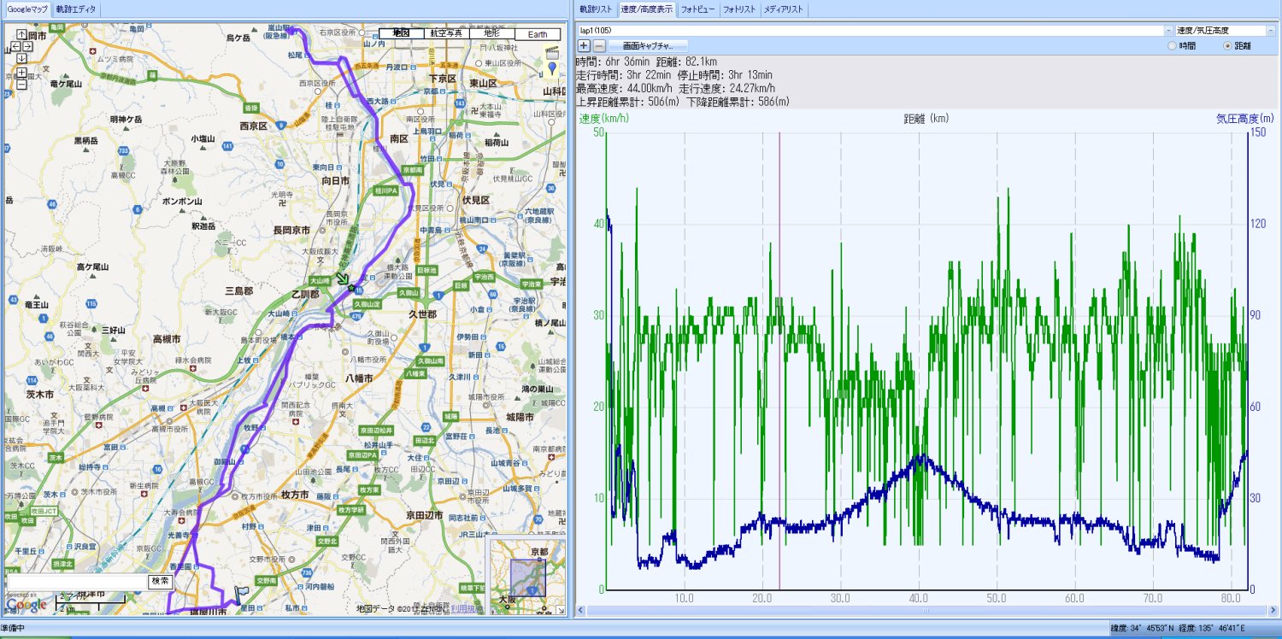This screenshot has width=1282, height=639.
Task: Switch the map to 地形 view
Action: (491, 33)
